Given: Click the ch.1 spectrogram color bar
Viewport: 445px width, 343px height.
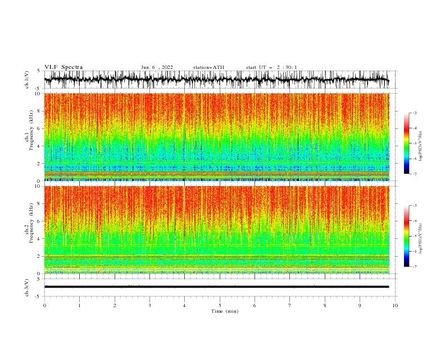Looking at the screenshot, I should (x=406, y=143).
